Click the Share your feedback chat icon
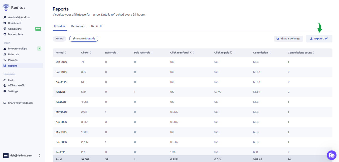 tap(5, 103)
